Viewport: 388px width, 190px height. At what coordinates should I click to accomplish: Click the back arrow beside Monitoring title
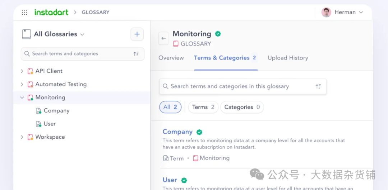tap(163, 38)
